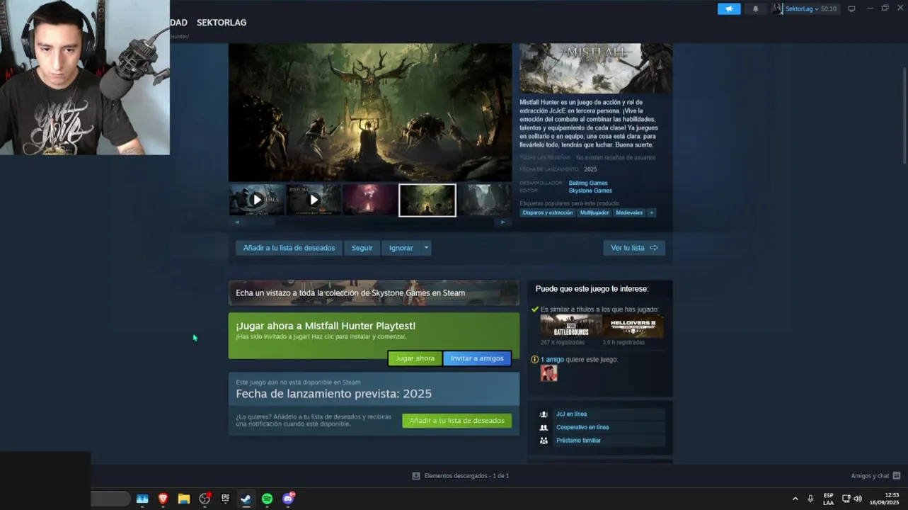Screen dimensions: 908x510
Task: Open the OBS-like circular taskbar icon
Action: coord(205,499)
